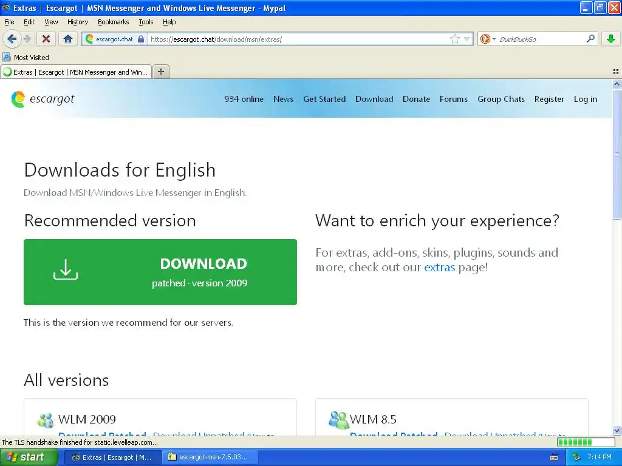Open the home page via house icon
The image size is (622, 466).
tap(68, 39)
